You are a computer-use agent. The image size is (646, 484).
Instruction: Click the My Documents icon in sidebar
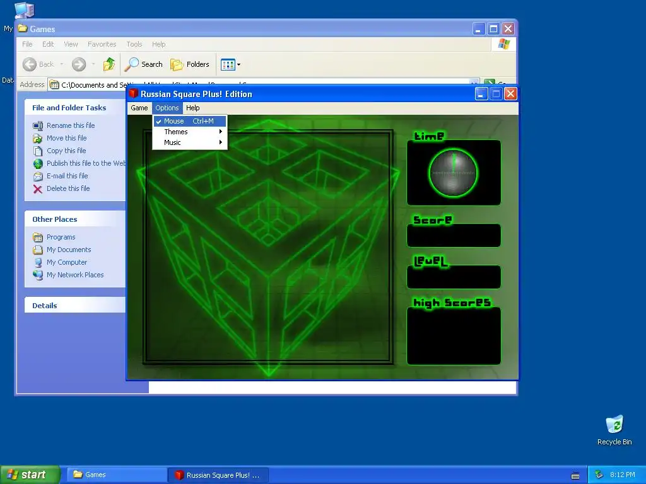(x=38, y=250)
